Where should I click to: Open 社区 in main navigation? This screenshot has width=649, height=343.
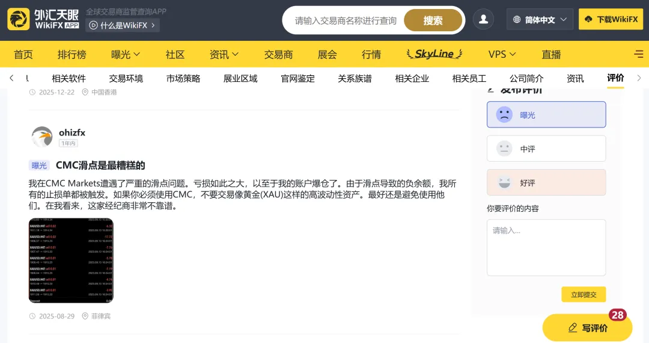(x=175, y=54)
